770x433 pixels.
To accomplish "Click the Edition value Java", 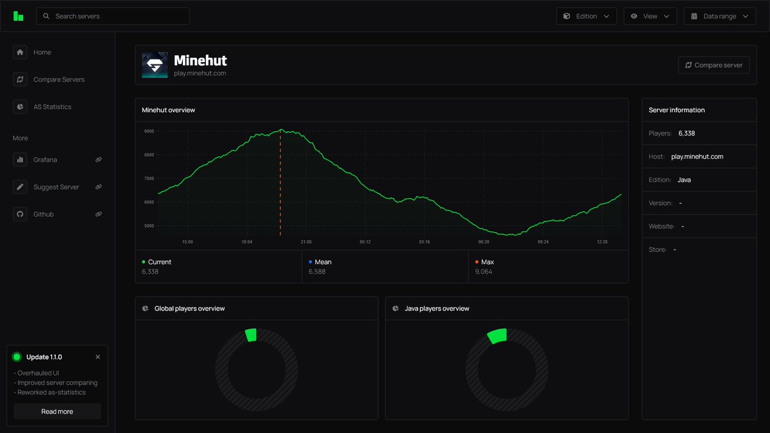I will pos(684,180).
